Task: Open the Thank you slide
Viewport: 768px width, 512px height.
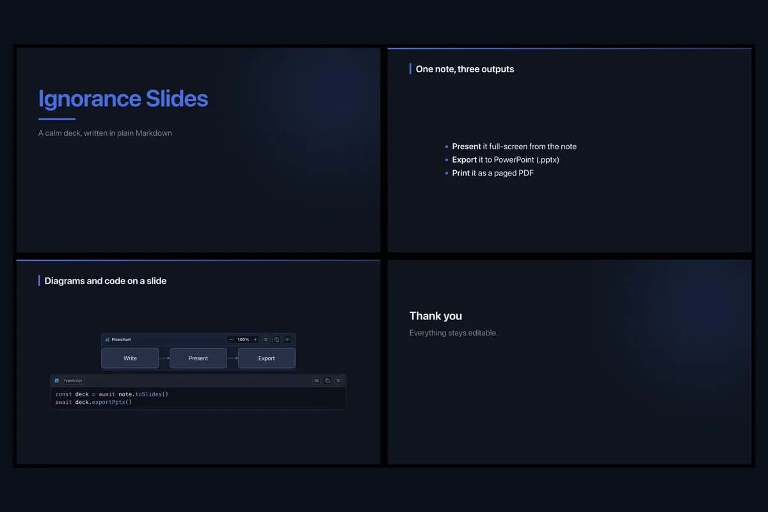Action: click(570, 362)
